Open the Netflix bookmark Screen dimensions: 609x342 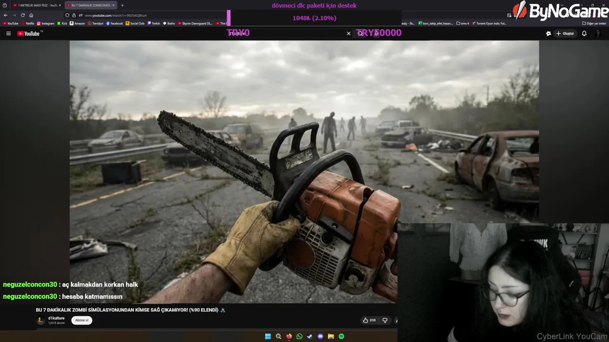28,23
